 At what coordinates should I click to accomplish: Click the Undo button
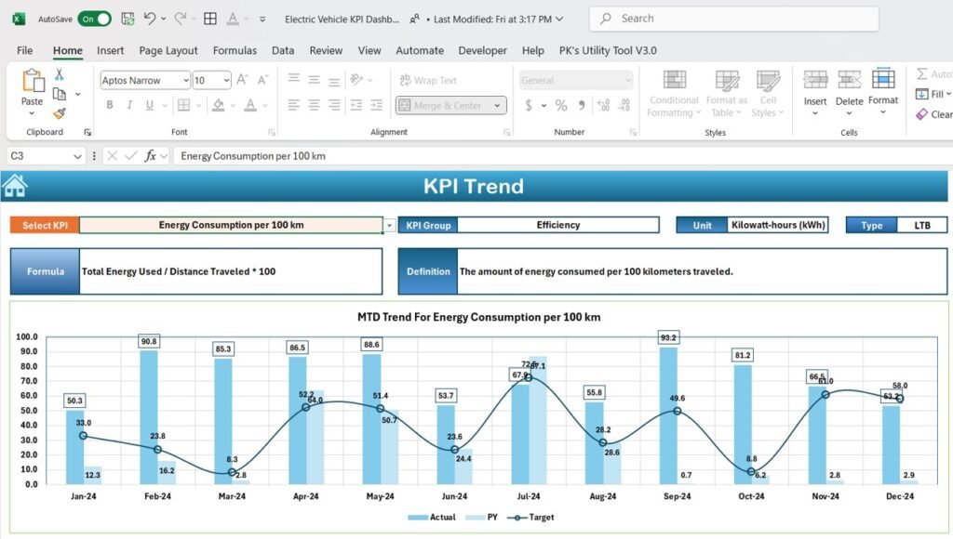coord(150,18)
